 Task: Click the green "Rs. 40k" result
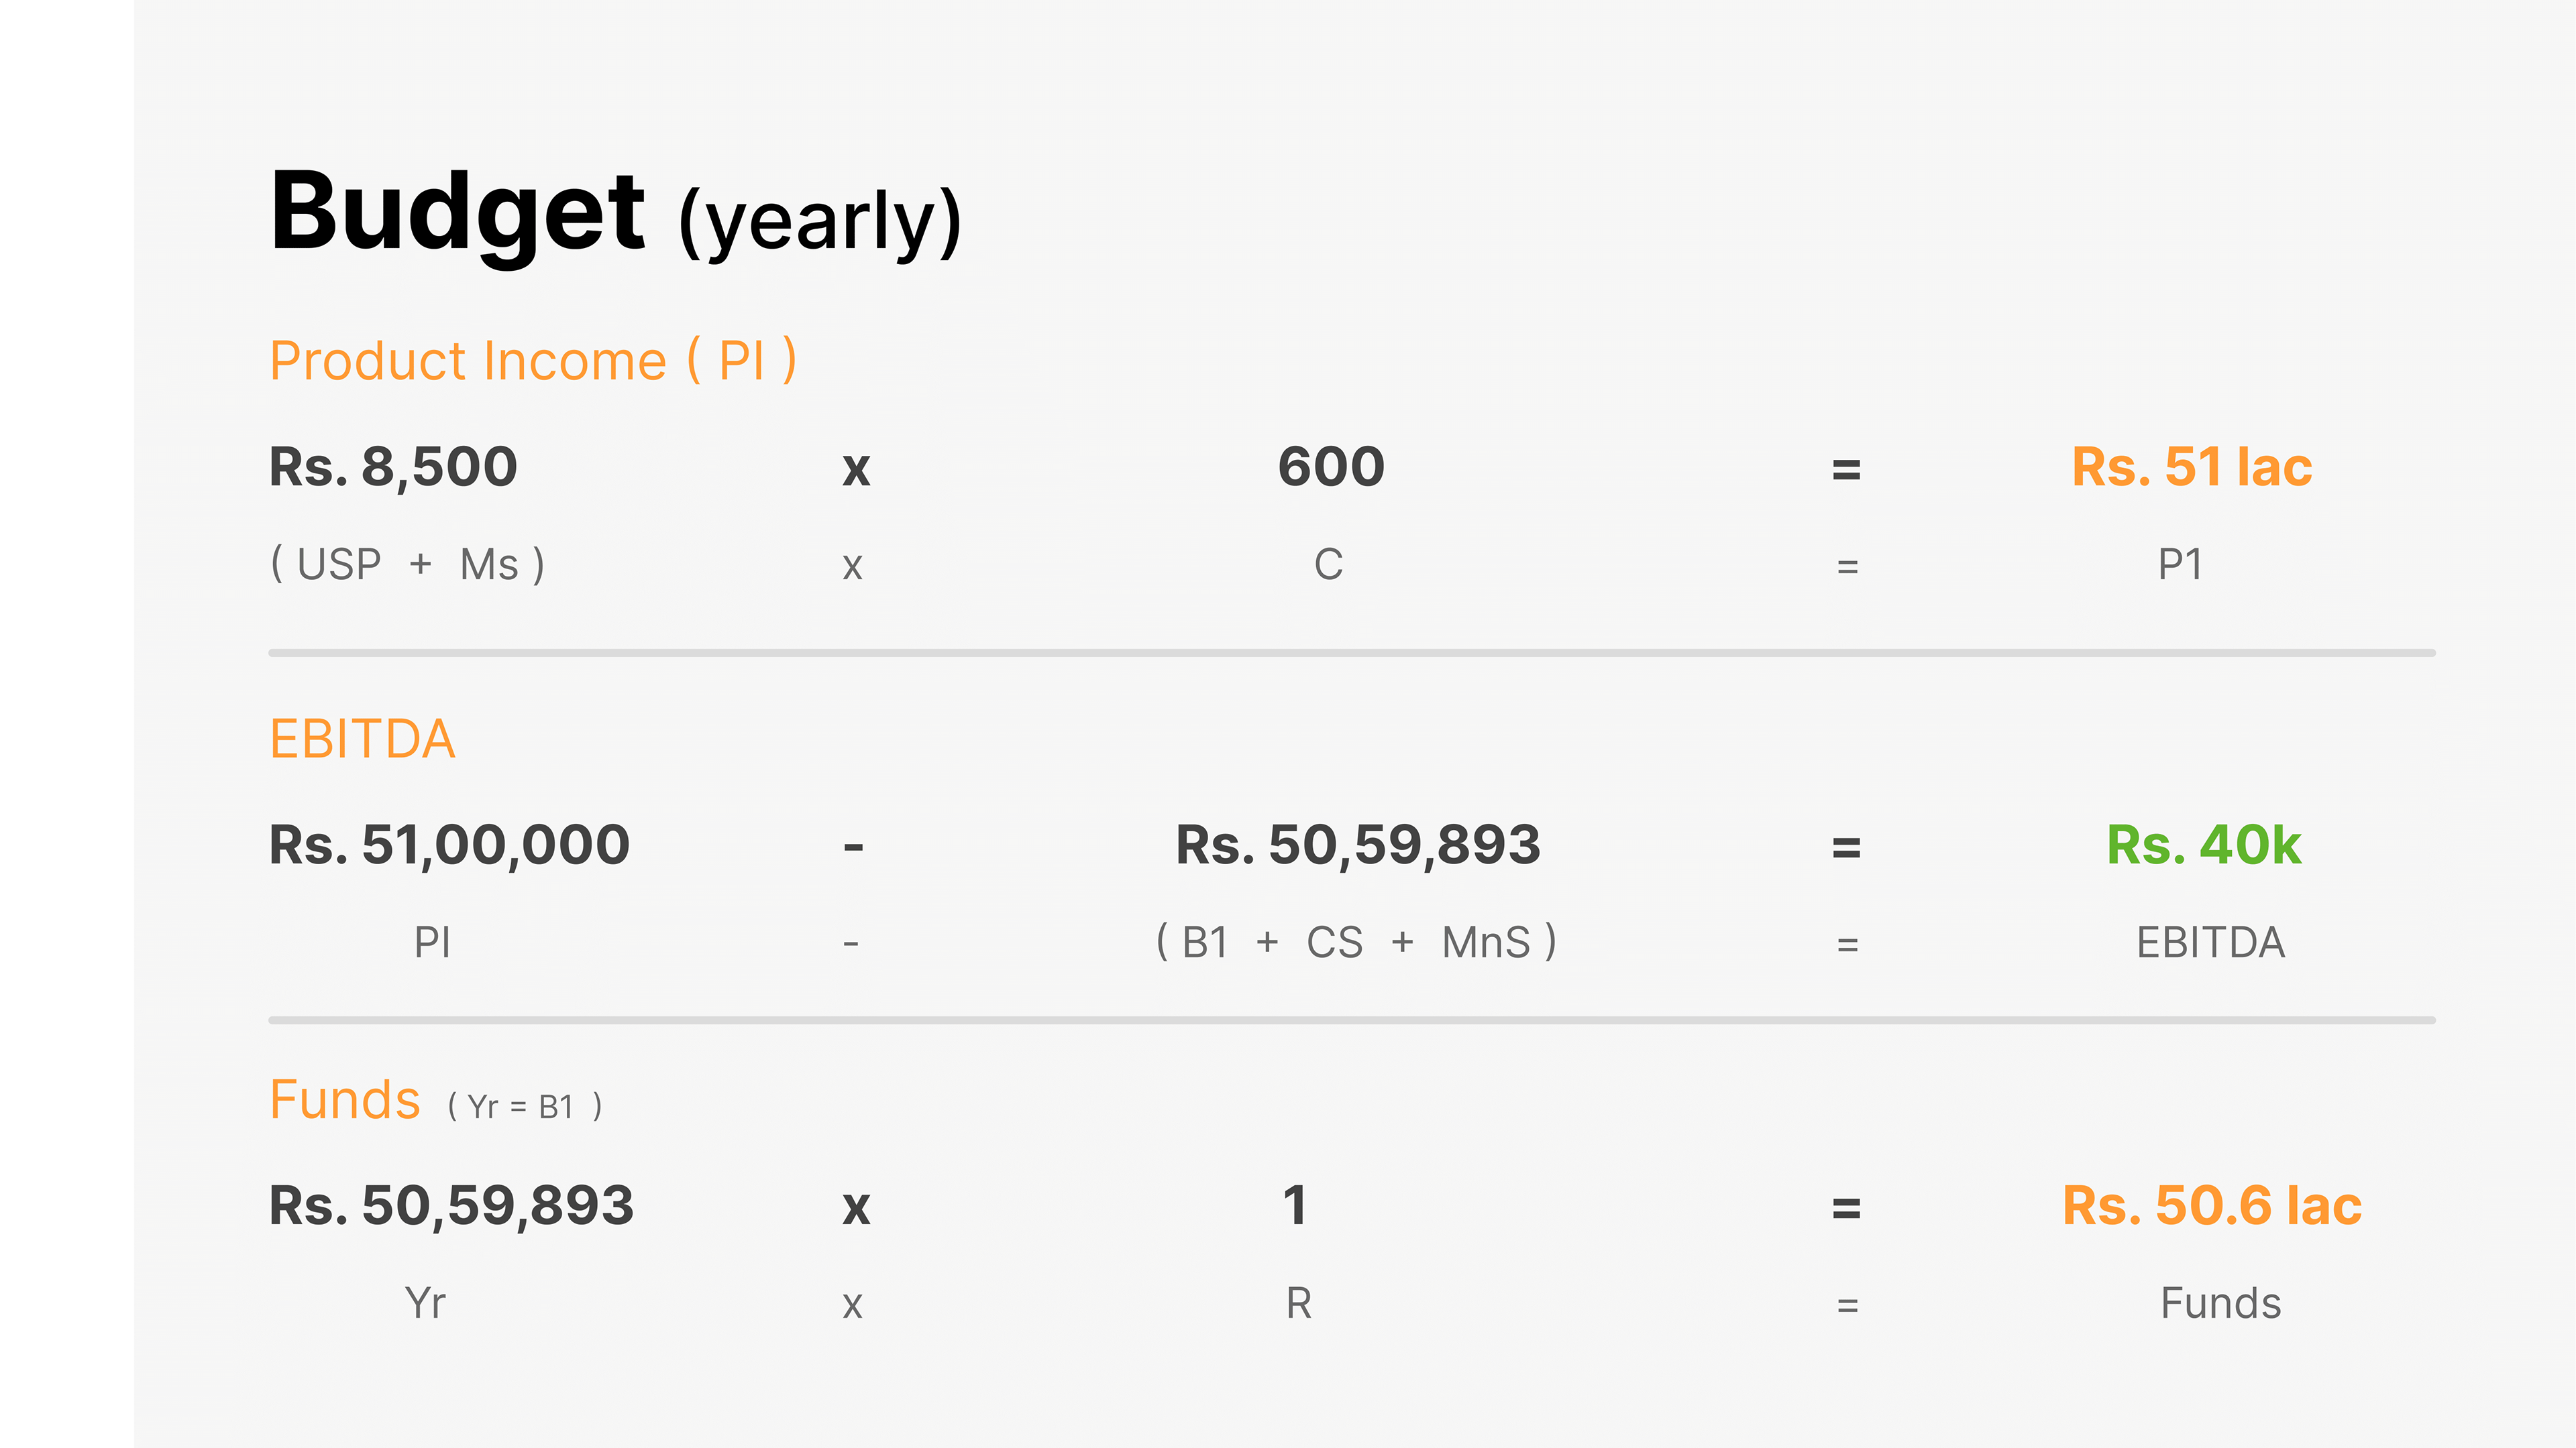(2203, 845)
